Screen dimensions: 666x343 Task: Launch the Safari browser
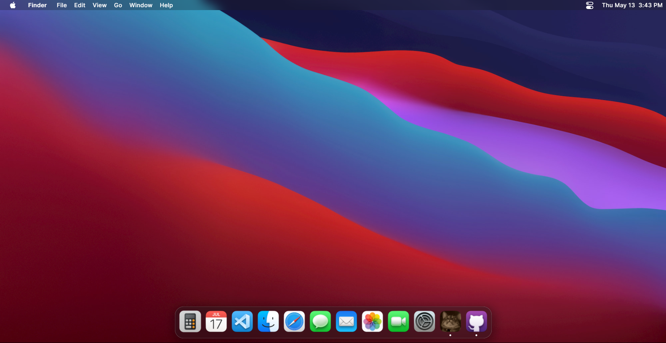click(x=294, y=321)
